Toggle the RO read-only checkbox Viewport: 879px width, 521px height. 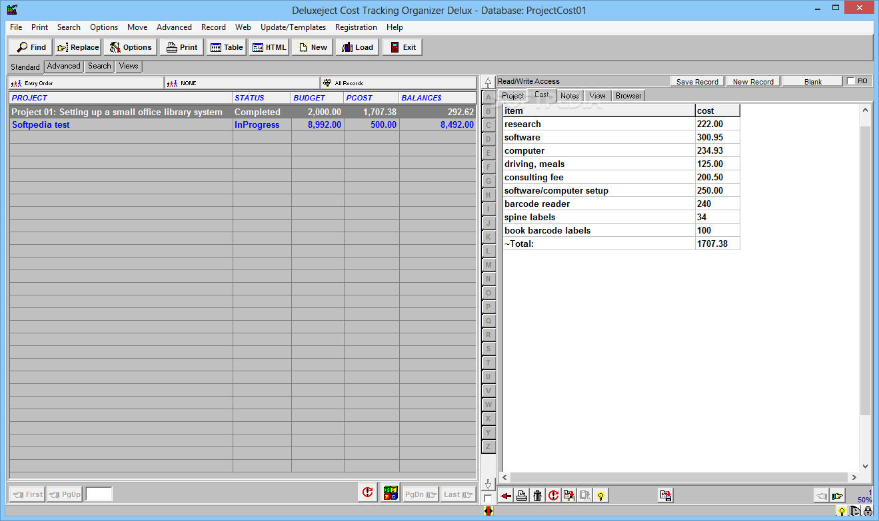coord(851,81)
